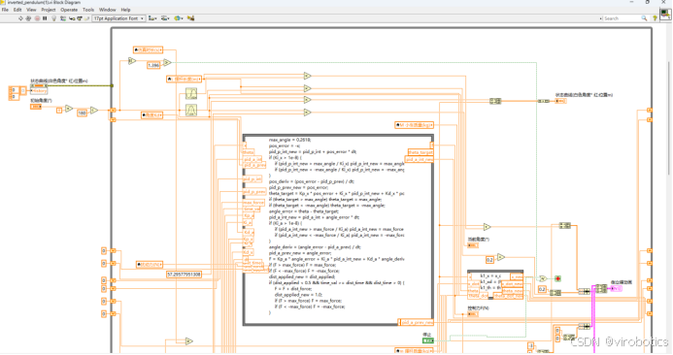Image resolution: width=673 pixels, height=355 pixels.
Task: Click the pid_p_int input on formula node
Action: tap(252, 179)
